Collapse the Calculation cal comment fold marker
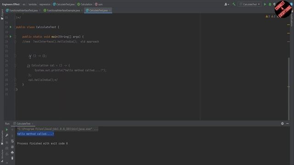This screenshot has height=165, width=294. click(15, 66)
